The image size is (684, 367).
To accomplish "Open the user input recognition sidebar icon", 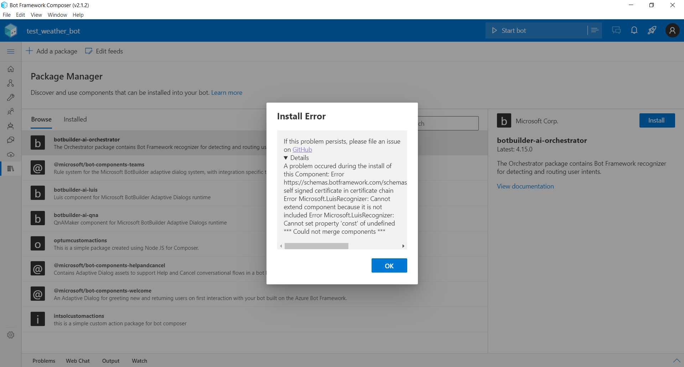I will click(x=11, y=112).
